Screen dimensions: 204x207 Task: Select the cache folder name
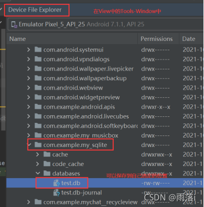[x=60, y=155]
